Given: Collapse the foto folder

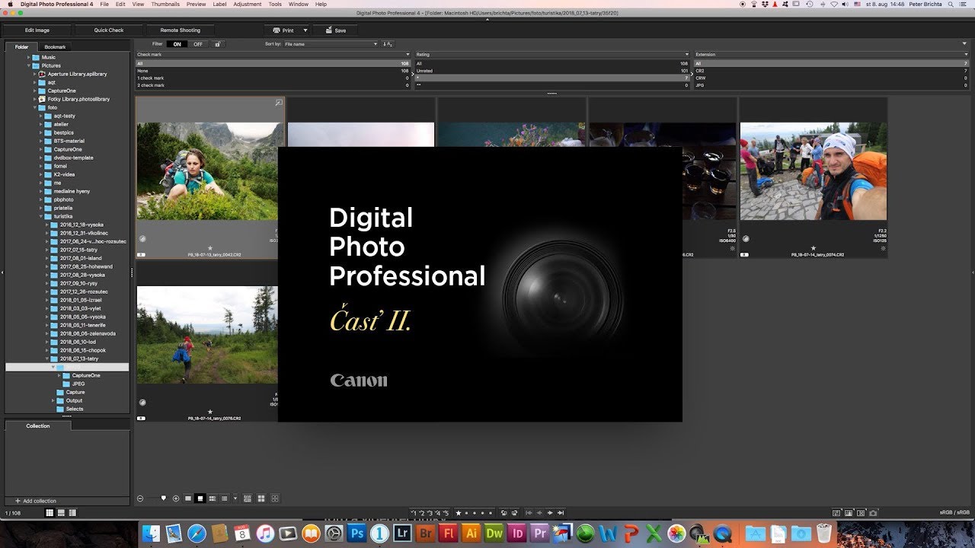Looking at the screenshot, I should click(x=35, y=107).
